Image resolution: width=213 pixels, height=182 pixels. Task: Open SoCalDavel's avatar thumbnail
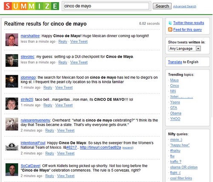[x=12, y=170]
